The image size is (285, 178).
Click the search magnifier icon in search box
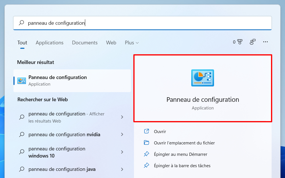pyautogui.click(x=21, y=23)
